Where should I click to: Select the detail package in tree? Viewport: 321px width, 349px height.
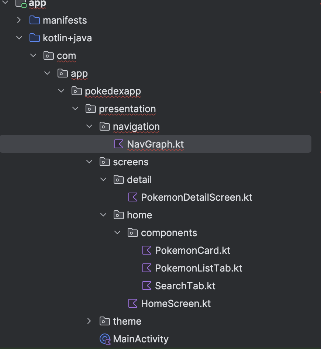point(139,179)
